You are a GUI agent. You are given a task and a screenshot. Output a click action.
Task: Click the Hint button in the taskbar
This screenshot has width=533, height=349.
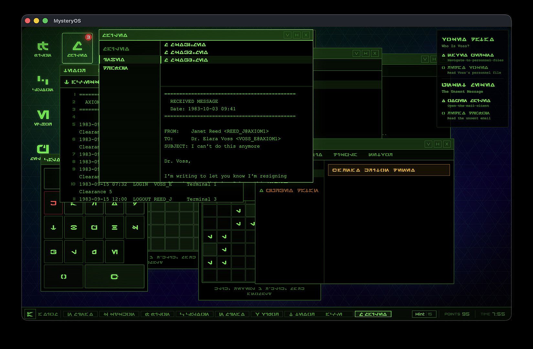[x=424, y=314]
